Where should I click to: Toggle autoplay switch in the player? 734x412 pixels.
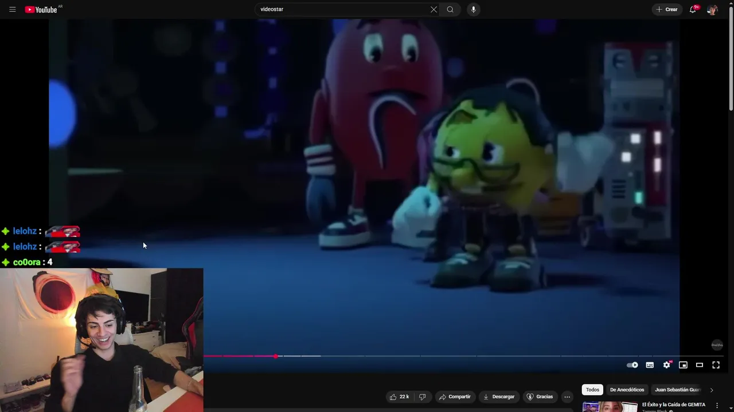(x=632, y=365)
